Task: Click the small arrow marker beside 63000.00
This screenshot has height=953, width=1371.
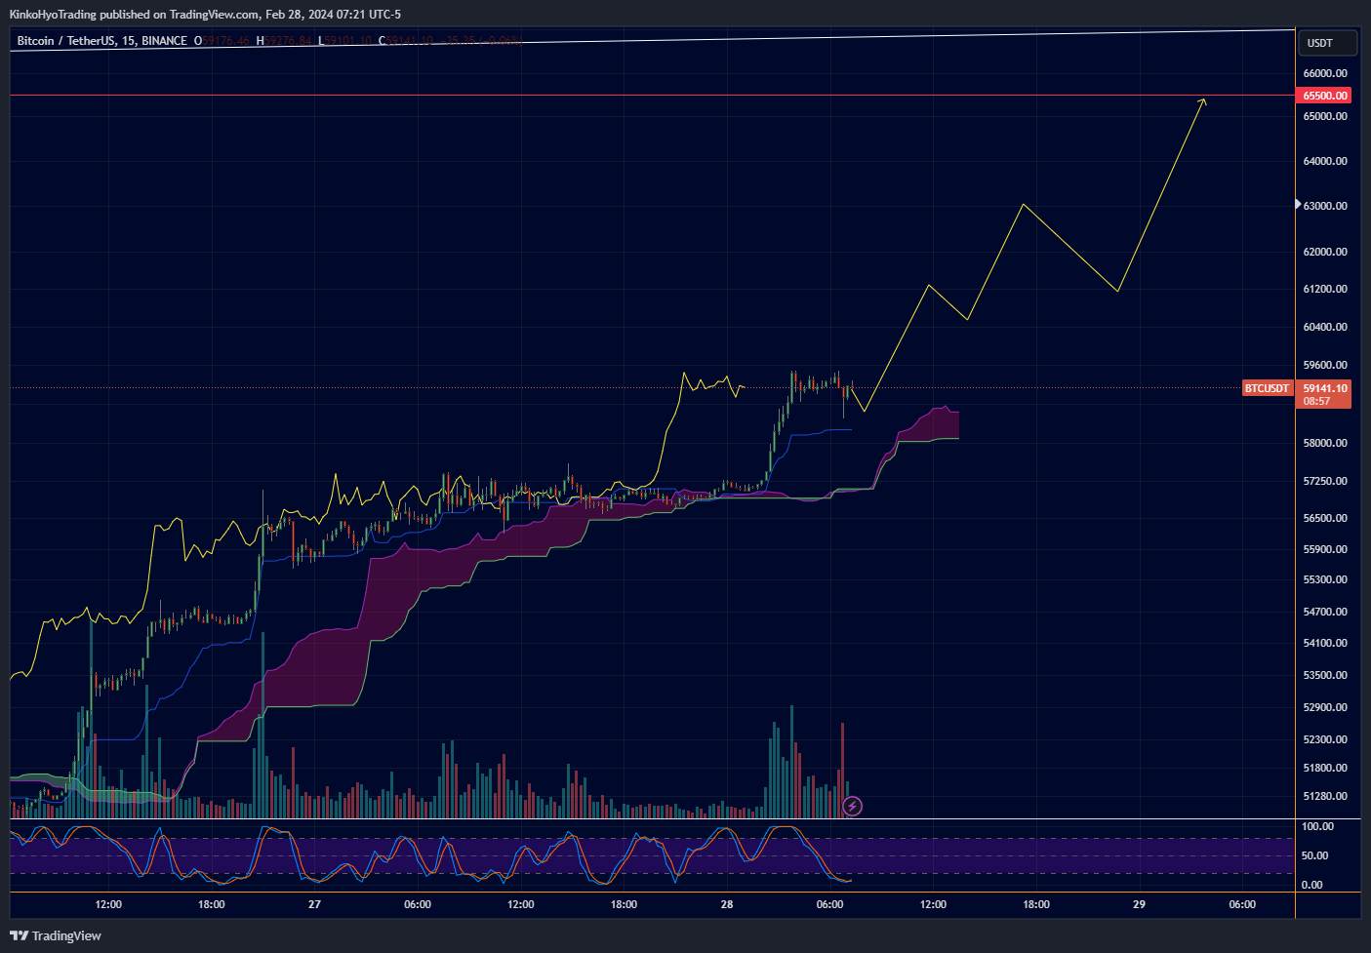Action: 1298,205
